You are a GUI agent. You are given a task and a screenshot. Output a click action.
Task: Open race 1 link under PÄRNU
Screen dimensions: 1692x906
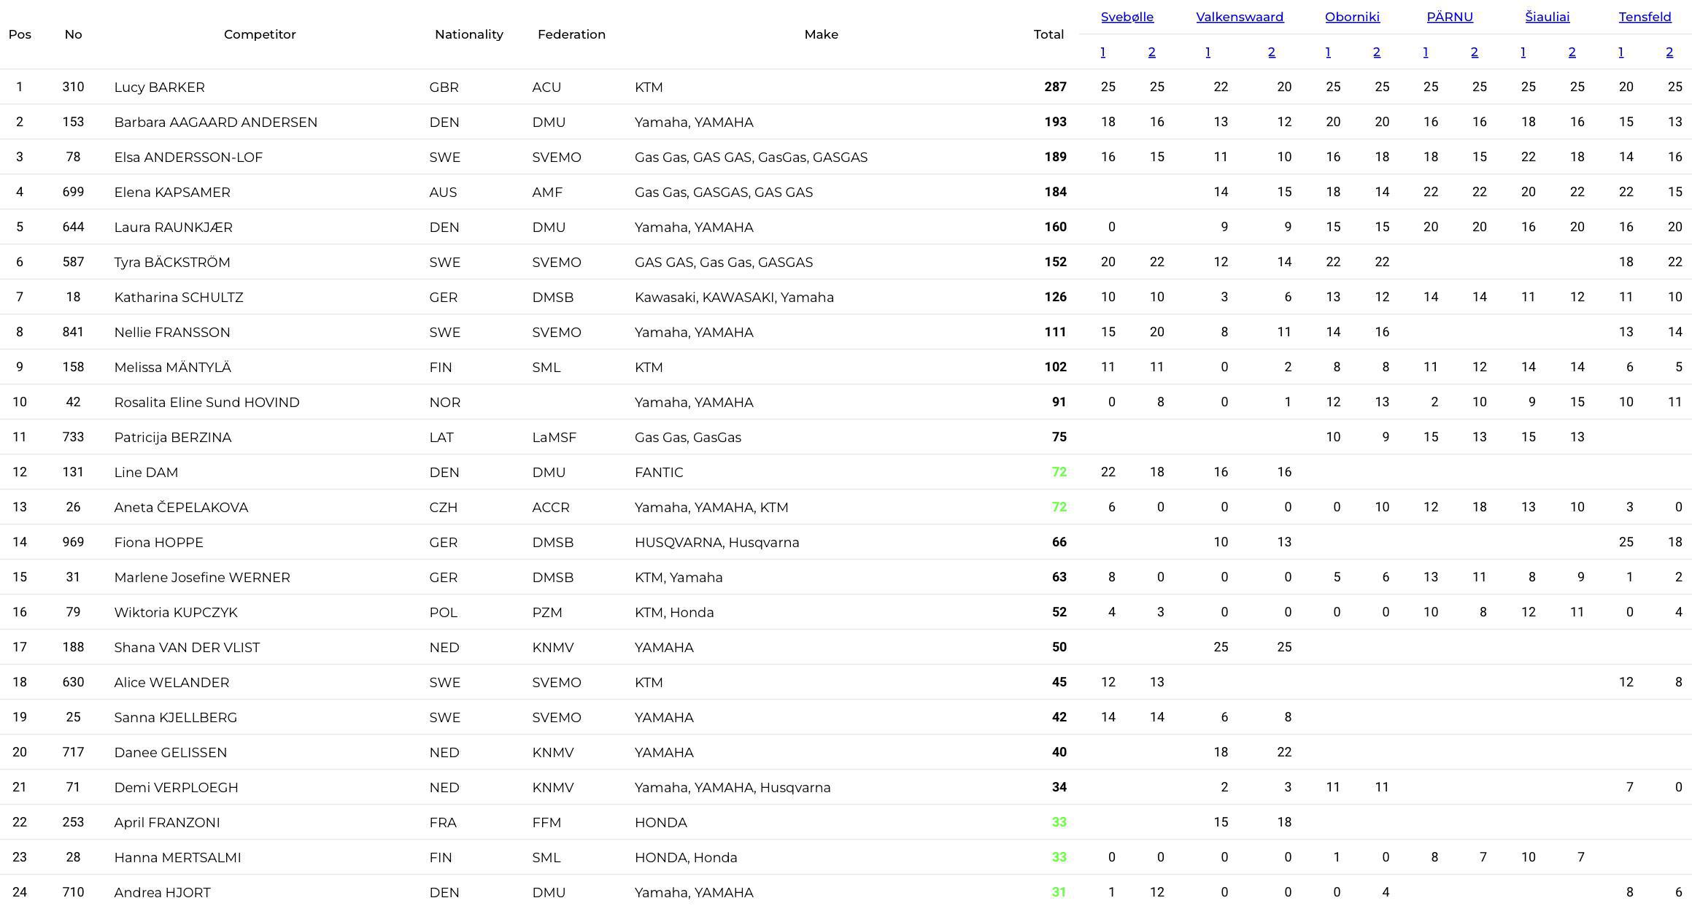(1426, 52)
